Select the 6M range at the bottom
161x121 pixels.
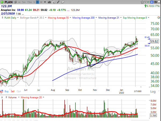click(x=14, y=120)
